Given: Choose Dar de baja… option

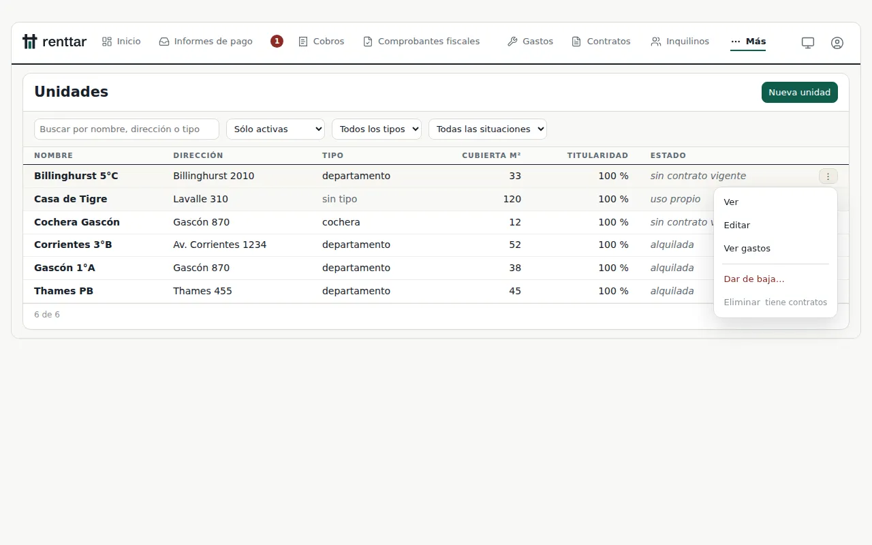Looking at the screenshot, I should coord(775,279).
